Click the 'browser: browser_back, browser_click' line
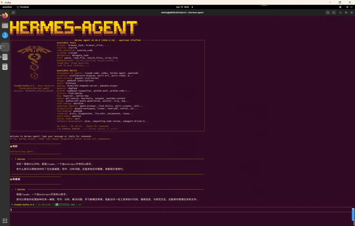This screenshot has width=355, height=226. click(83, 45)
